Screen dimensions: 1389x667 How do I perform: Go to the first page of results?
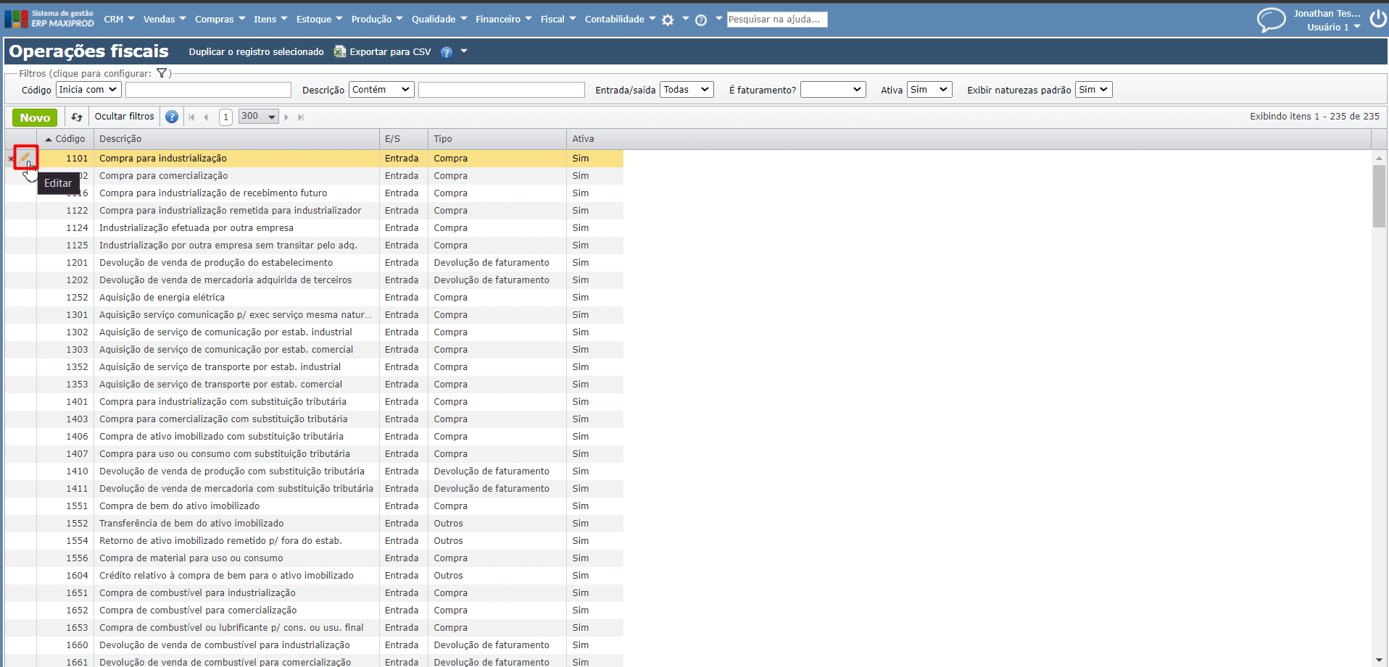[191, 117]
